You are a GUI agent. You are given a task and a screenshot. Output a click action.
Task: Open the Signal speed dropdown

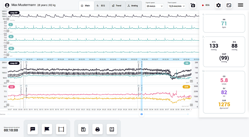pos(154,6)
